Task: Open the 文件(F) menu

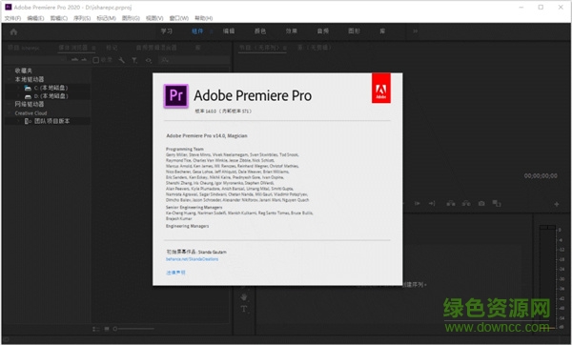Action: tap(12, 18)
